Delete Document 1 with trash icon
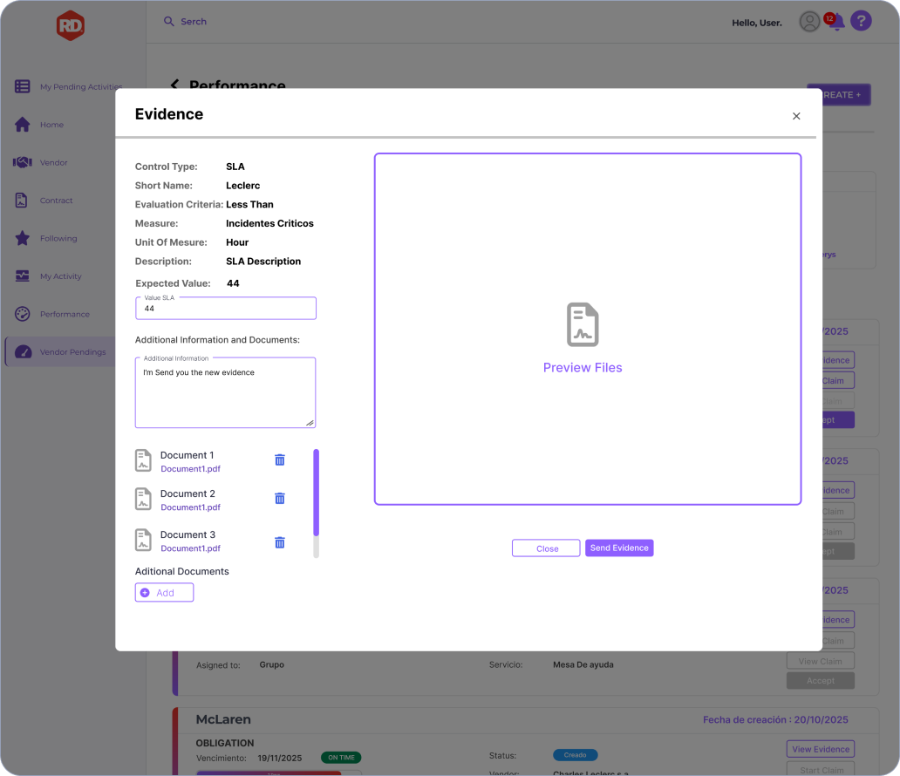 click(x=280, y=459)
